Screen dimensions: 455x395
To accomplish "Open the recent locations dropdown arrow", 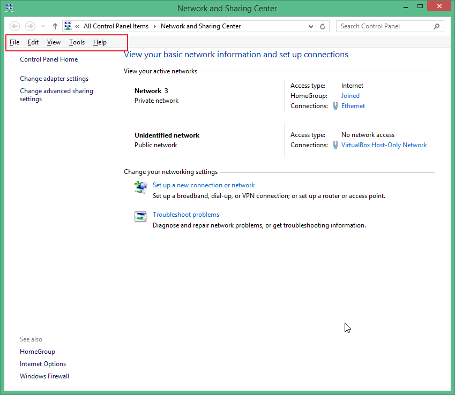I will [43, 26].
